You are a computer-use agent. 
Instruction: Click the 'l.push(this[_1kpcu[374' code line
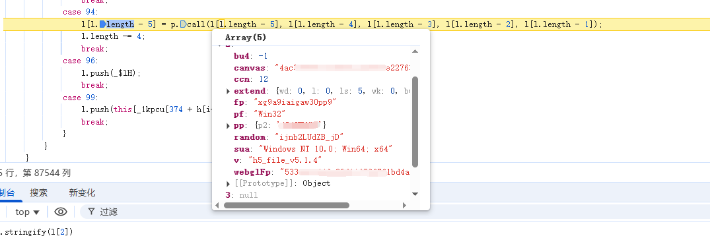tap(147, 109)
